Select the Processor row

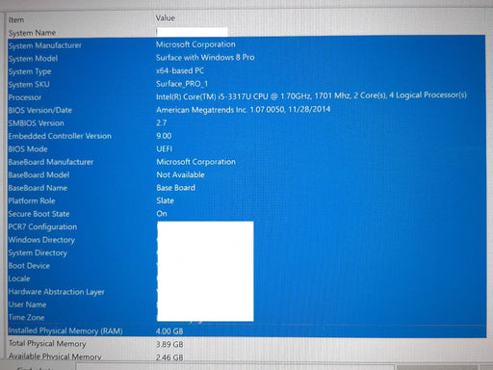(x=246, y=96)
